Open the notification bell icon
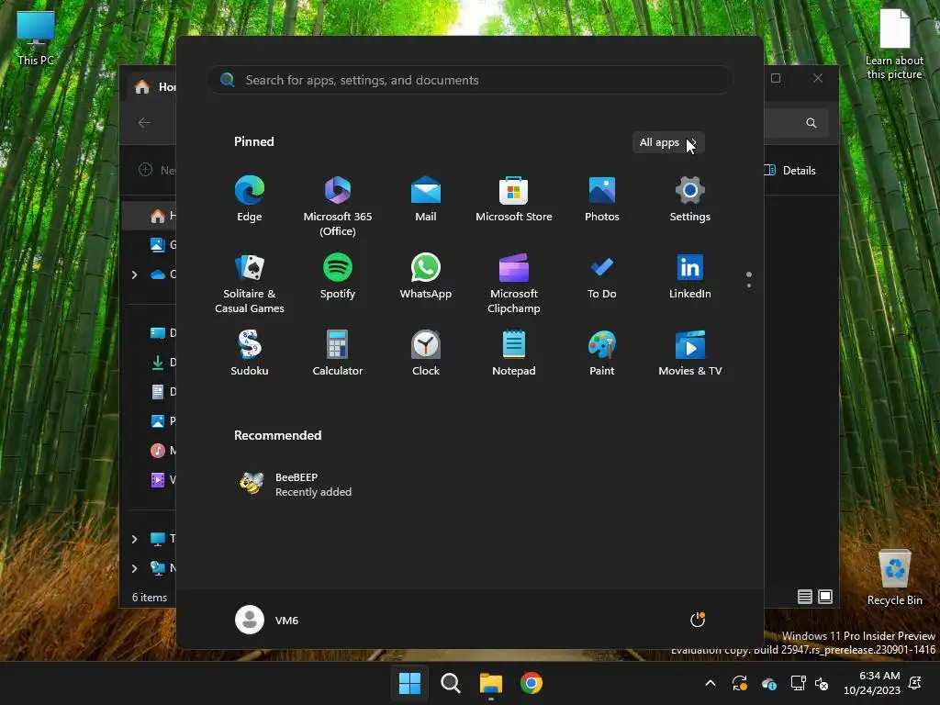This screenshot has width=940, height=705. tap(915, 683)
